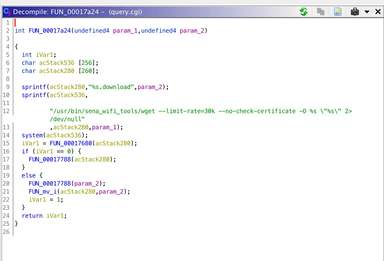Click the copy to clipboard icon
The width and height of the screenshot is (384, 261).
pos(321,12)
